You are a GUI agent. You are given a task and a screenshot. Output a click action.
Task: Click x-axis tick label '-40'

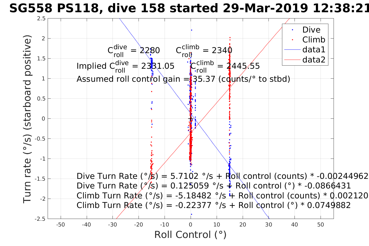tap(87, 225)
